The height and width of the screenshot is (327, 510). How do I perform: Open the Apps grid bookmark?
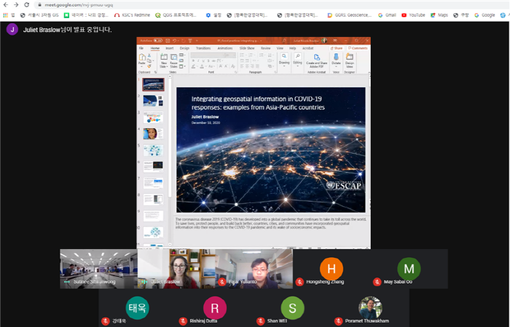[x=9, y=15]
